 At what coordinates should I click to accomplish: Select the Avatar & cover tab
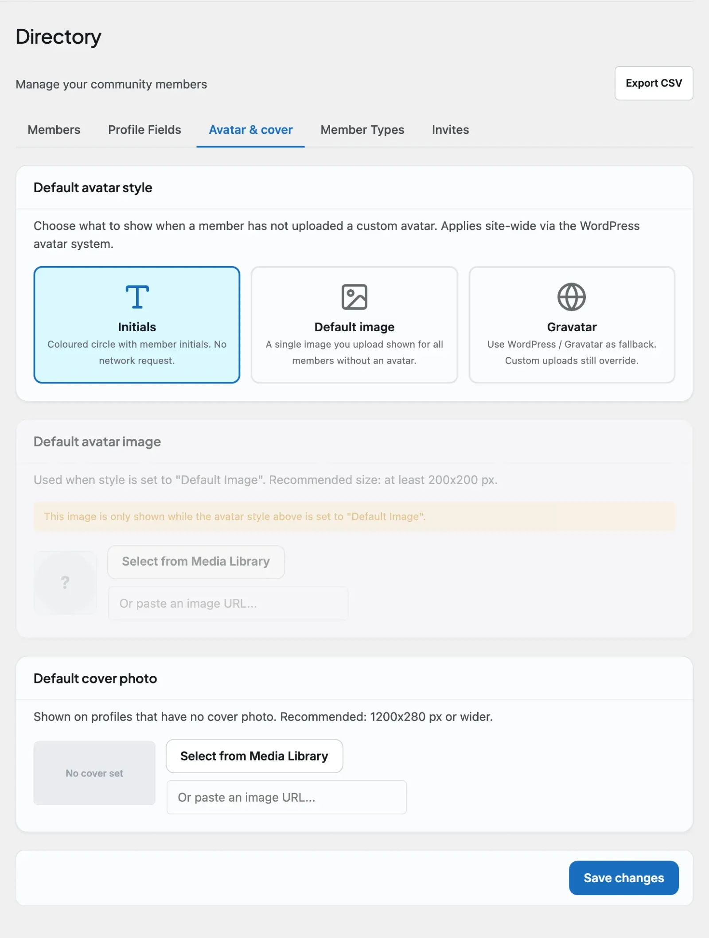click(x=250, y=130)
